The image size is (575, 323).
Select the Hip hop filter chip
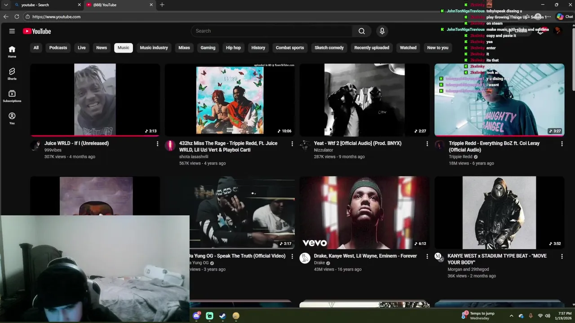(x=233, y=48)
